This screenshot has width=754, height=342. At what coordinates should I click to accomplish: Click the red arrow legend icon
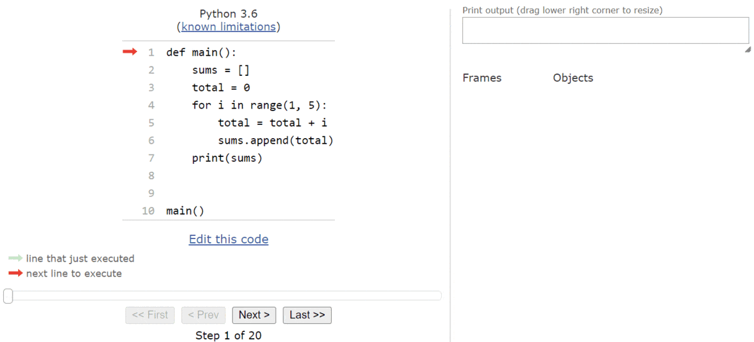(x=16, y=274)
